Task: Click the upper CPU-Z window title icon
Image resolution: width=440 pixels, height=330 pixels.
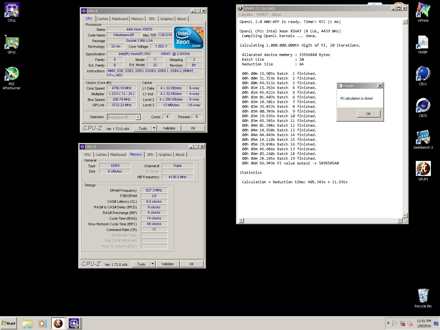Action: click(84, 11)
